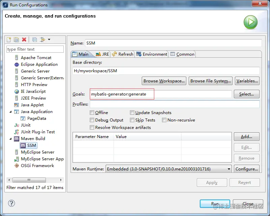Image resolution: width=270 pixels, height=216 pixels.
Task: Click the Java Applet icon
Action: coord(17,105)
